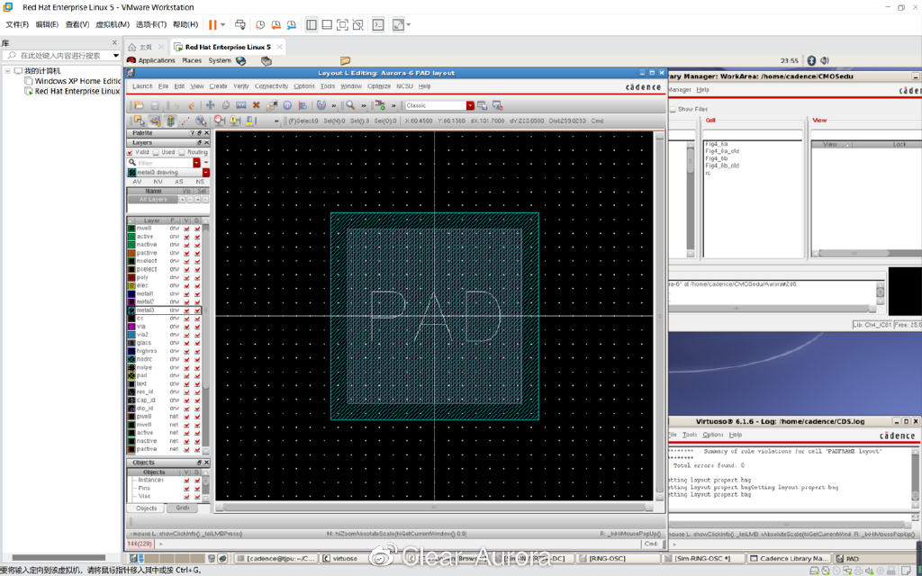Toggle visibility checkbox for the poly layer

186,277
